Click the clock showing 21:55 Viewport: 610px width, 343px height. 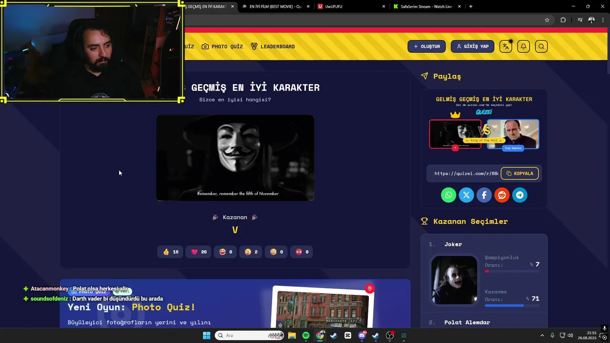click(x=587, y=335)
